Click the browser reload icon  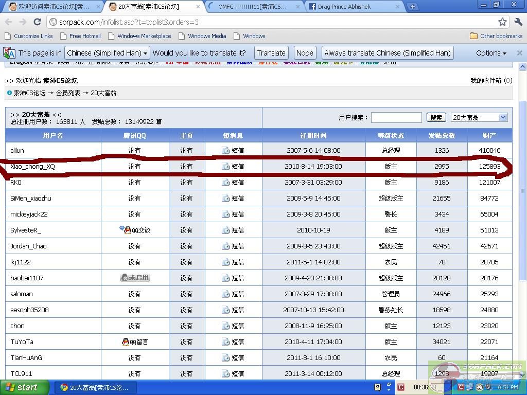point(37,22)
